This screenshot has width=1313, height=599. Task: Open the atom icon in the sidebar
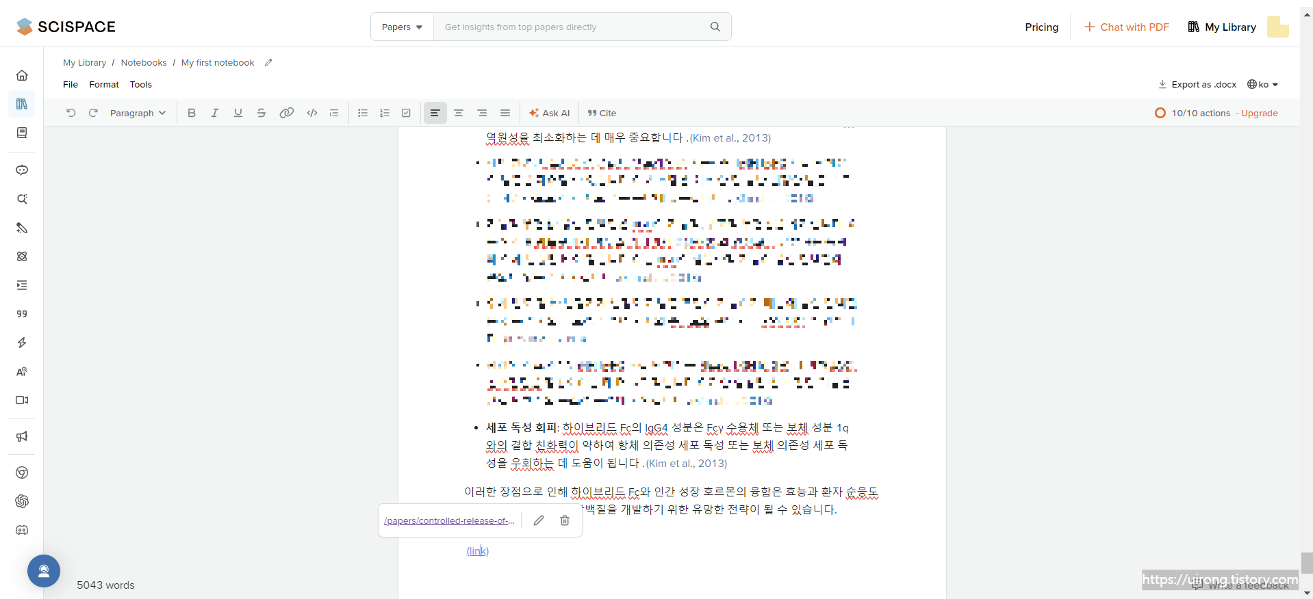pos(22,256)
